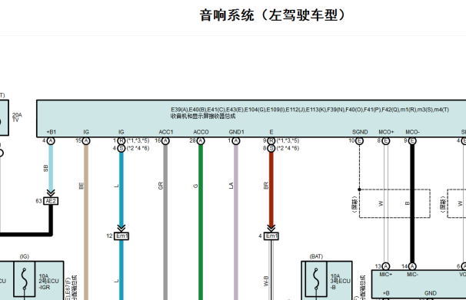Click the MCO- terminal label

click(412, 132)
